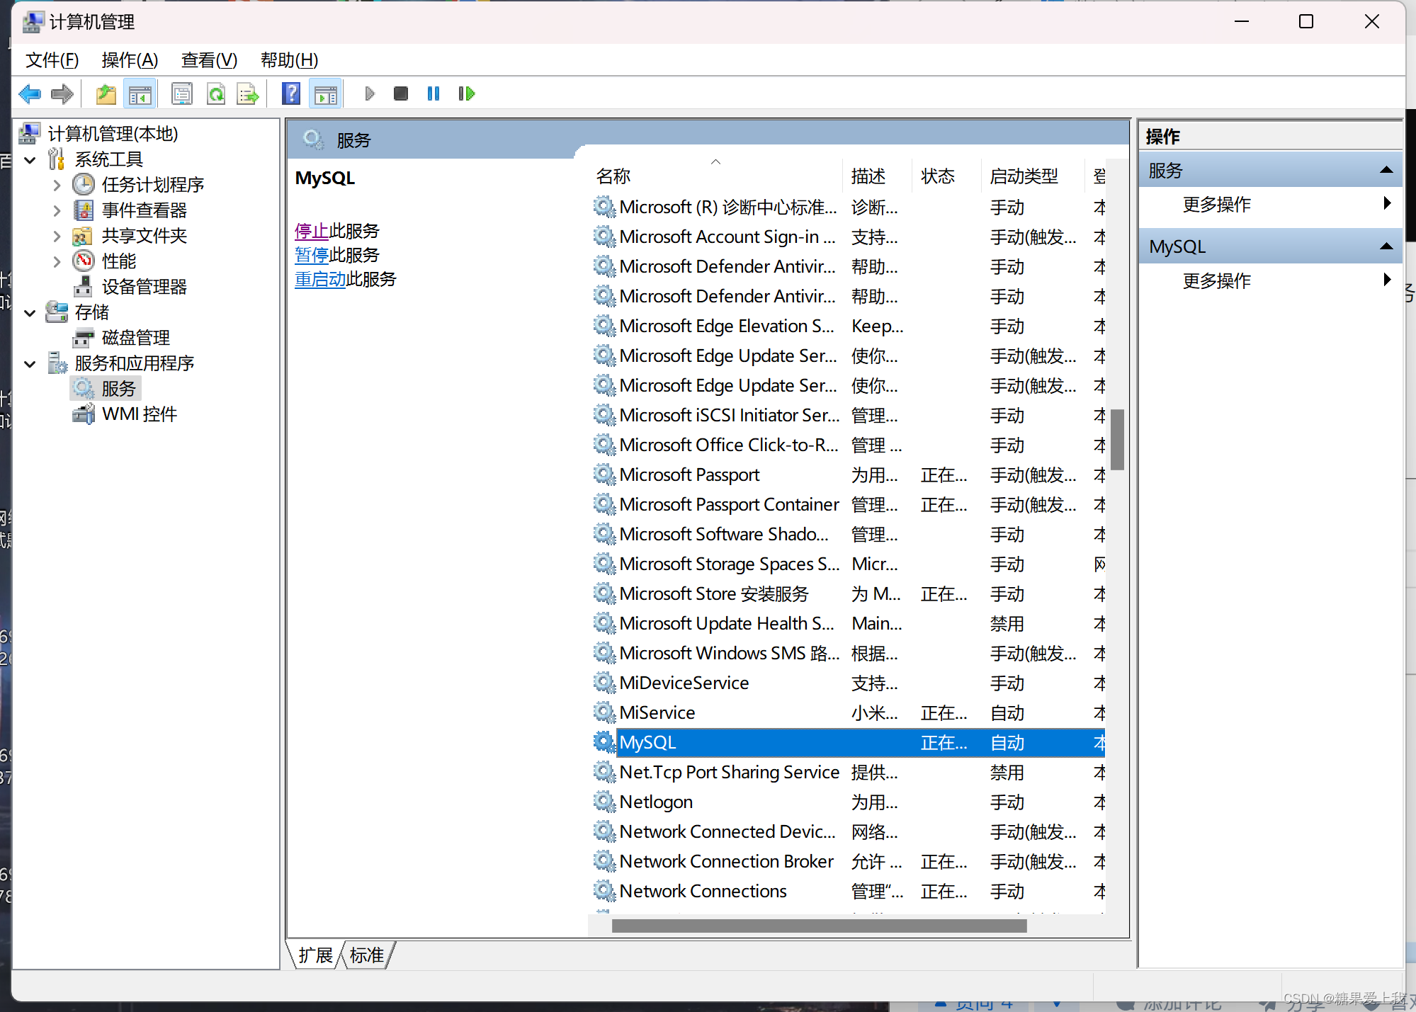Collapse the 存储 tree node

click(30, 313)
